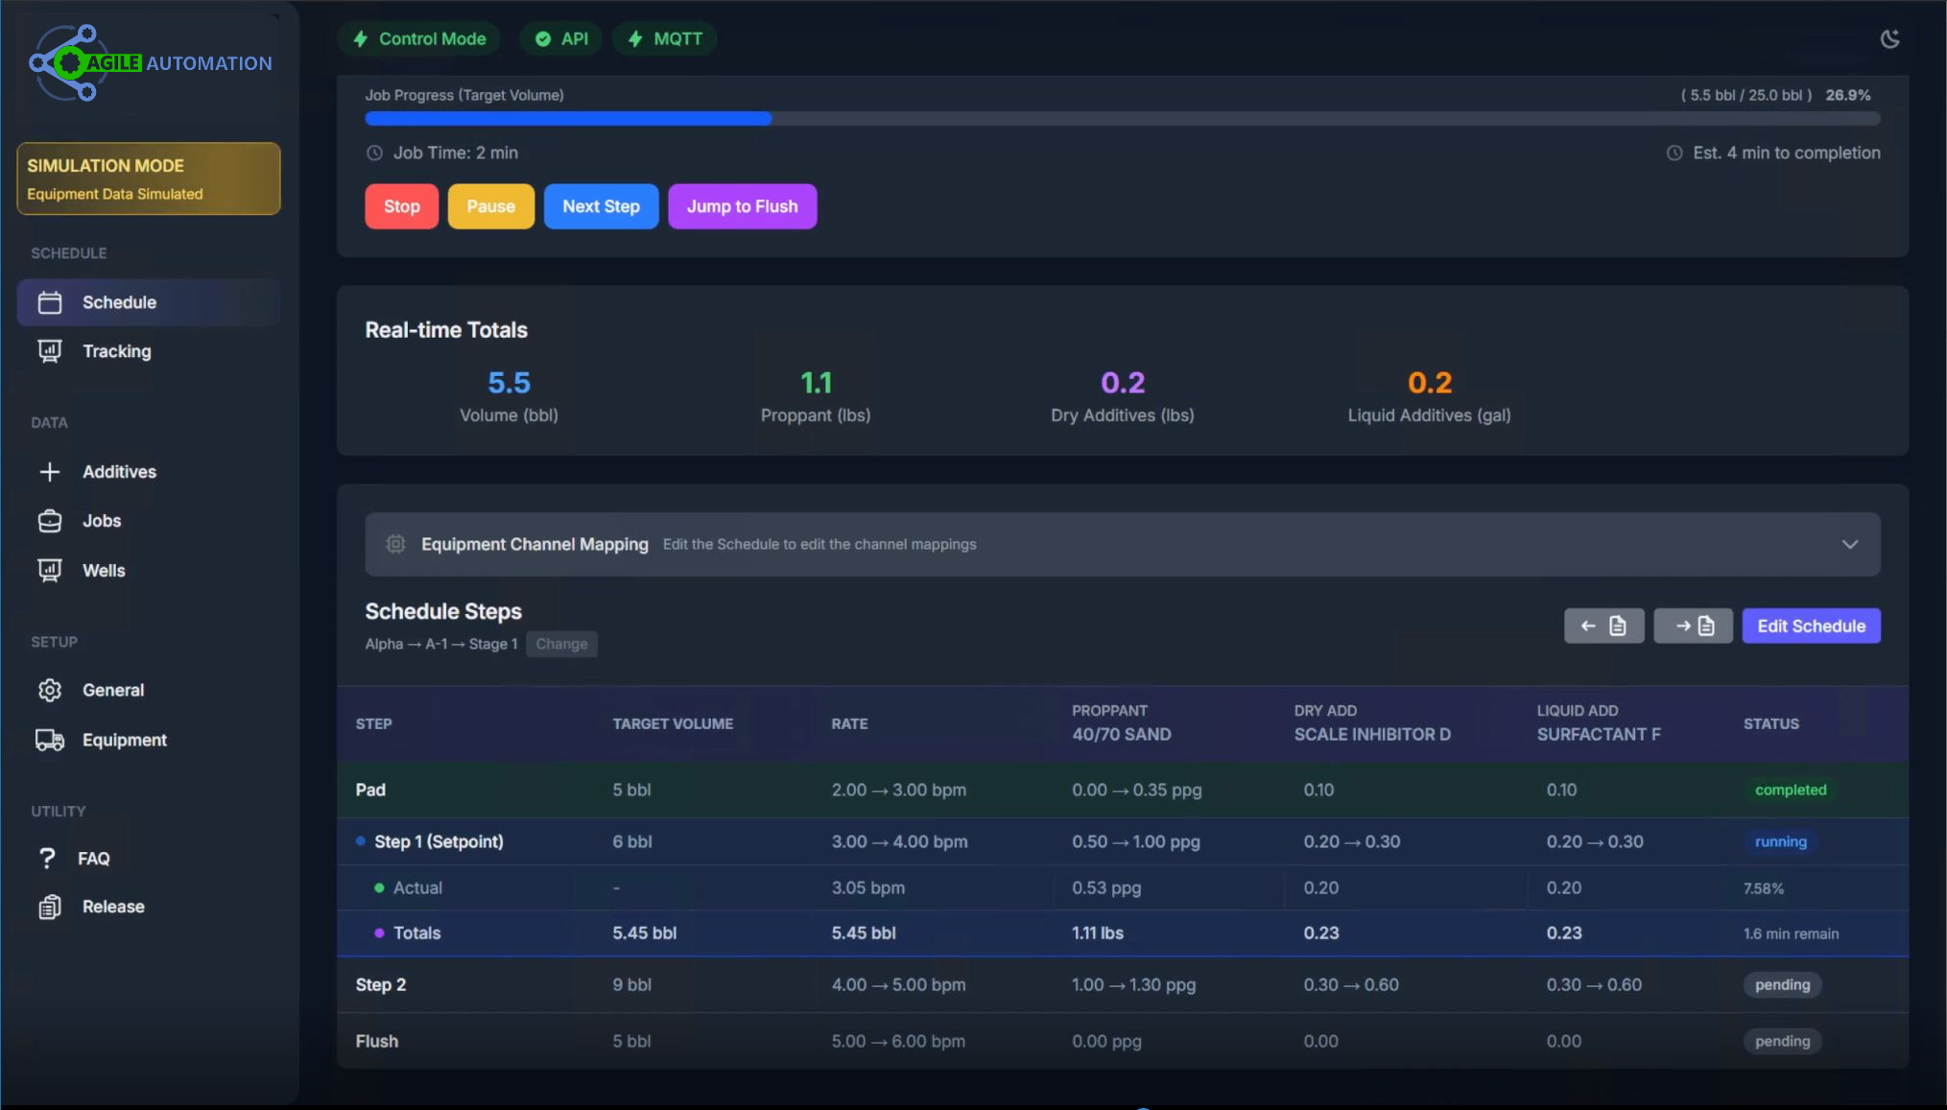Open General settings gear icon
This screenshot has width=1947, height=1110.
coord(49,690)
